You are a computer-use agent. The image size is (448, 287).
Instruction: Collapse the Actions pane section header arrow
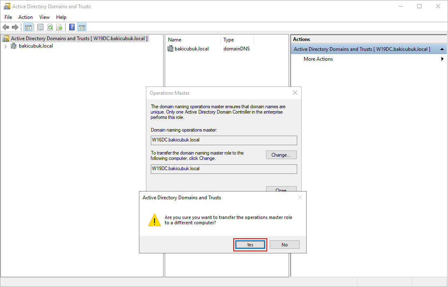442,49
